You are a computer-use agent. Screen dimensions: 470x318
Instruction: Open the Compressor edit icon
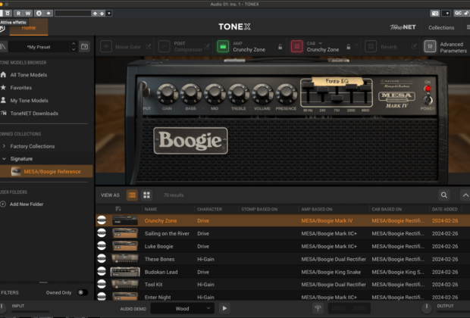point(207,46)
